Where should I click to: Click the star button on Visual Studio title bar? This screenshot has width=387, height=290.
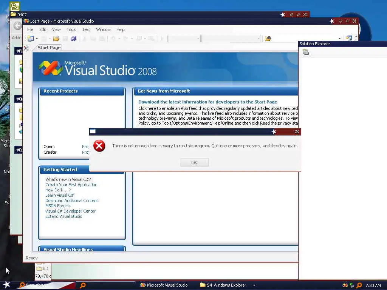(332, 21)
